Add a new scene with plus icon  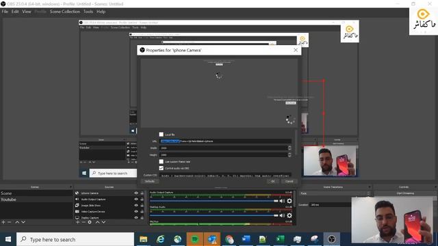[3, 222]
